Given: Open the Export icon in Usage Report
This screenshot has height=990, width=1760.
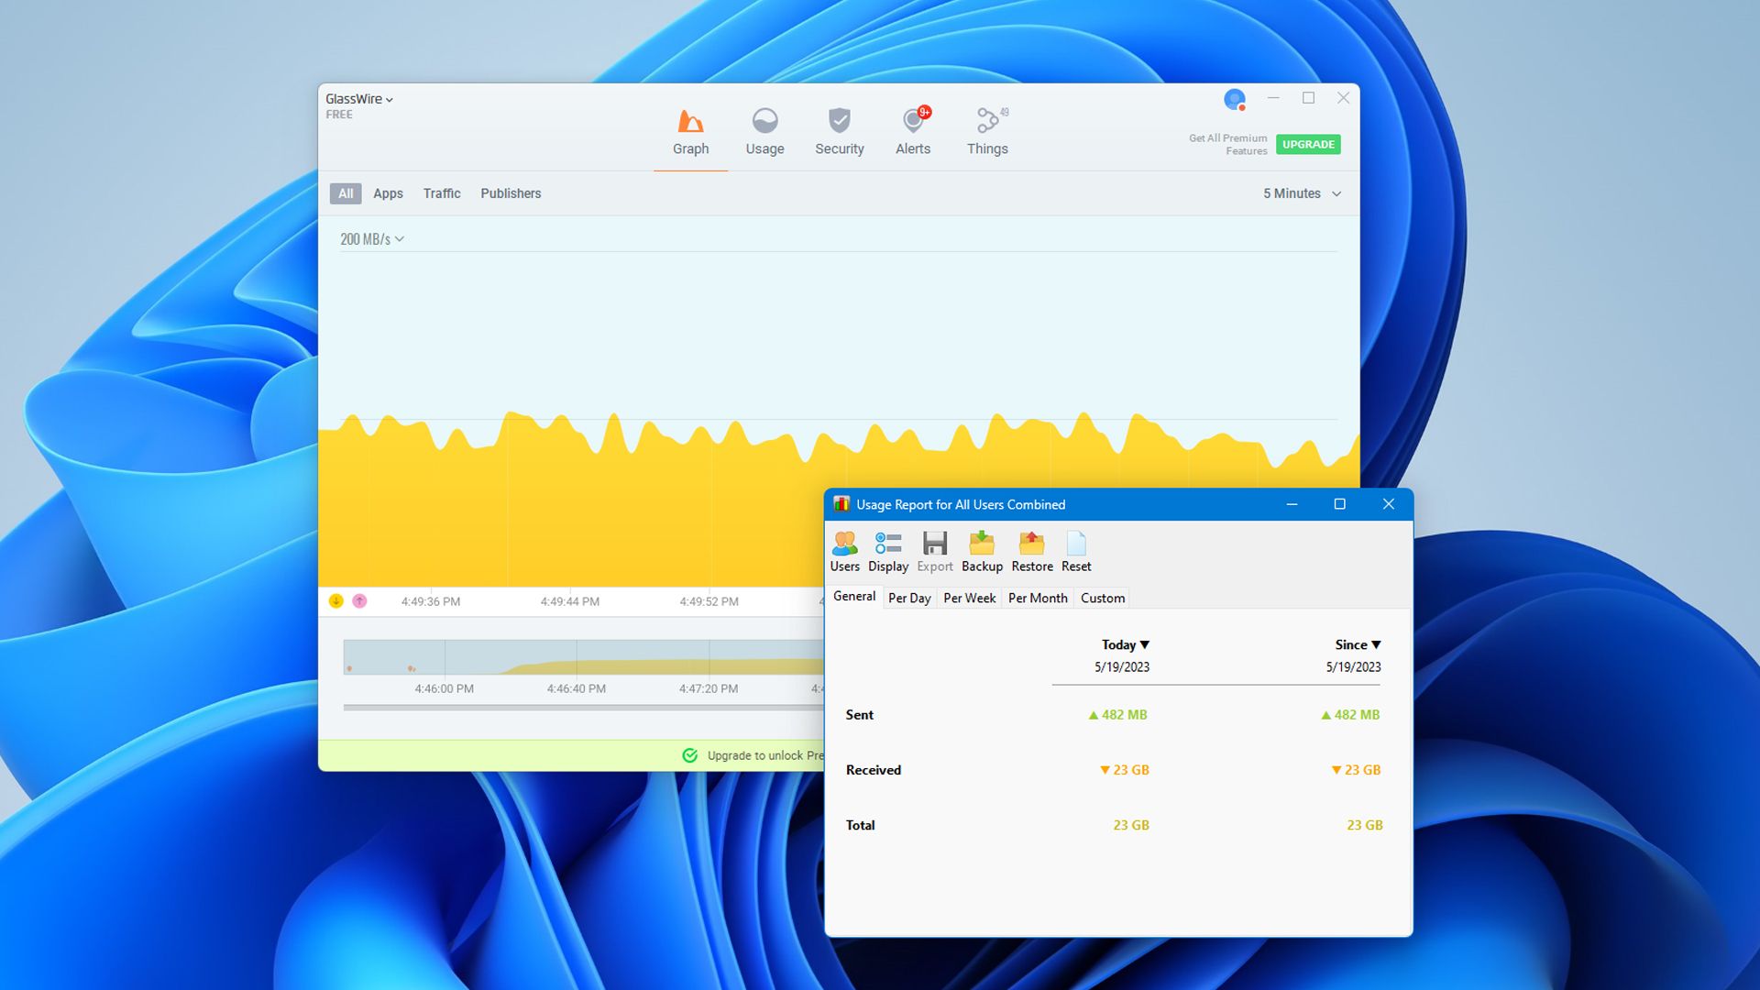Looking at the screenshot, I should 934,550.
